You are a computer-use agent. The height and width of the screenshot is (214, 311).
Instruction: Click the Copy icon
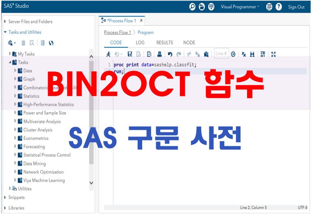[x=197, y=54]
